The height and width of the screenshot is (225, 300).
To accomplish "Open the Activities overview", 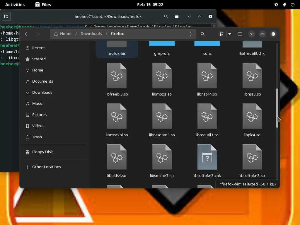I will click(x=15, y=5).
